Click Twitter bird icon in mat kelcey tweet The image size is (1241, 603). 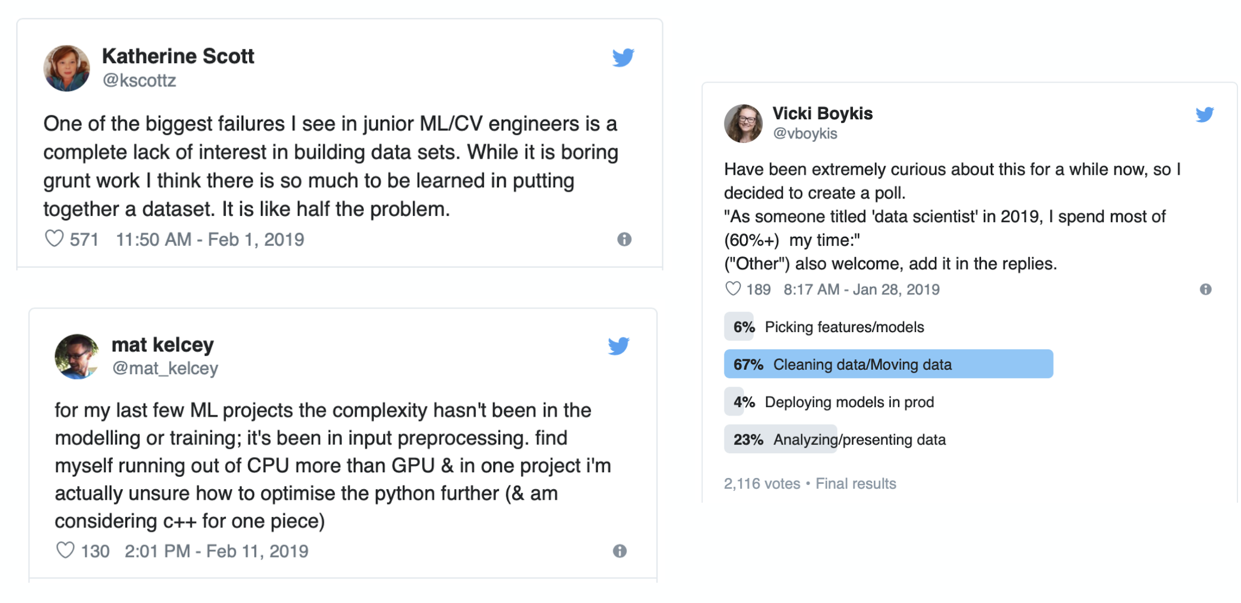click(618, 345)
